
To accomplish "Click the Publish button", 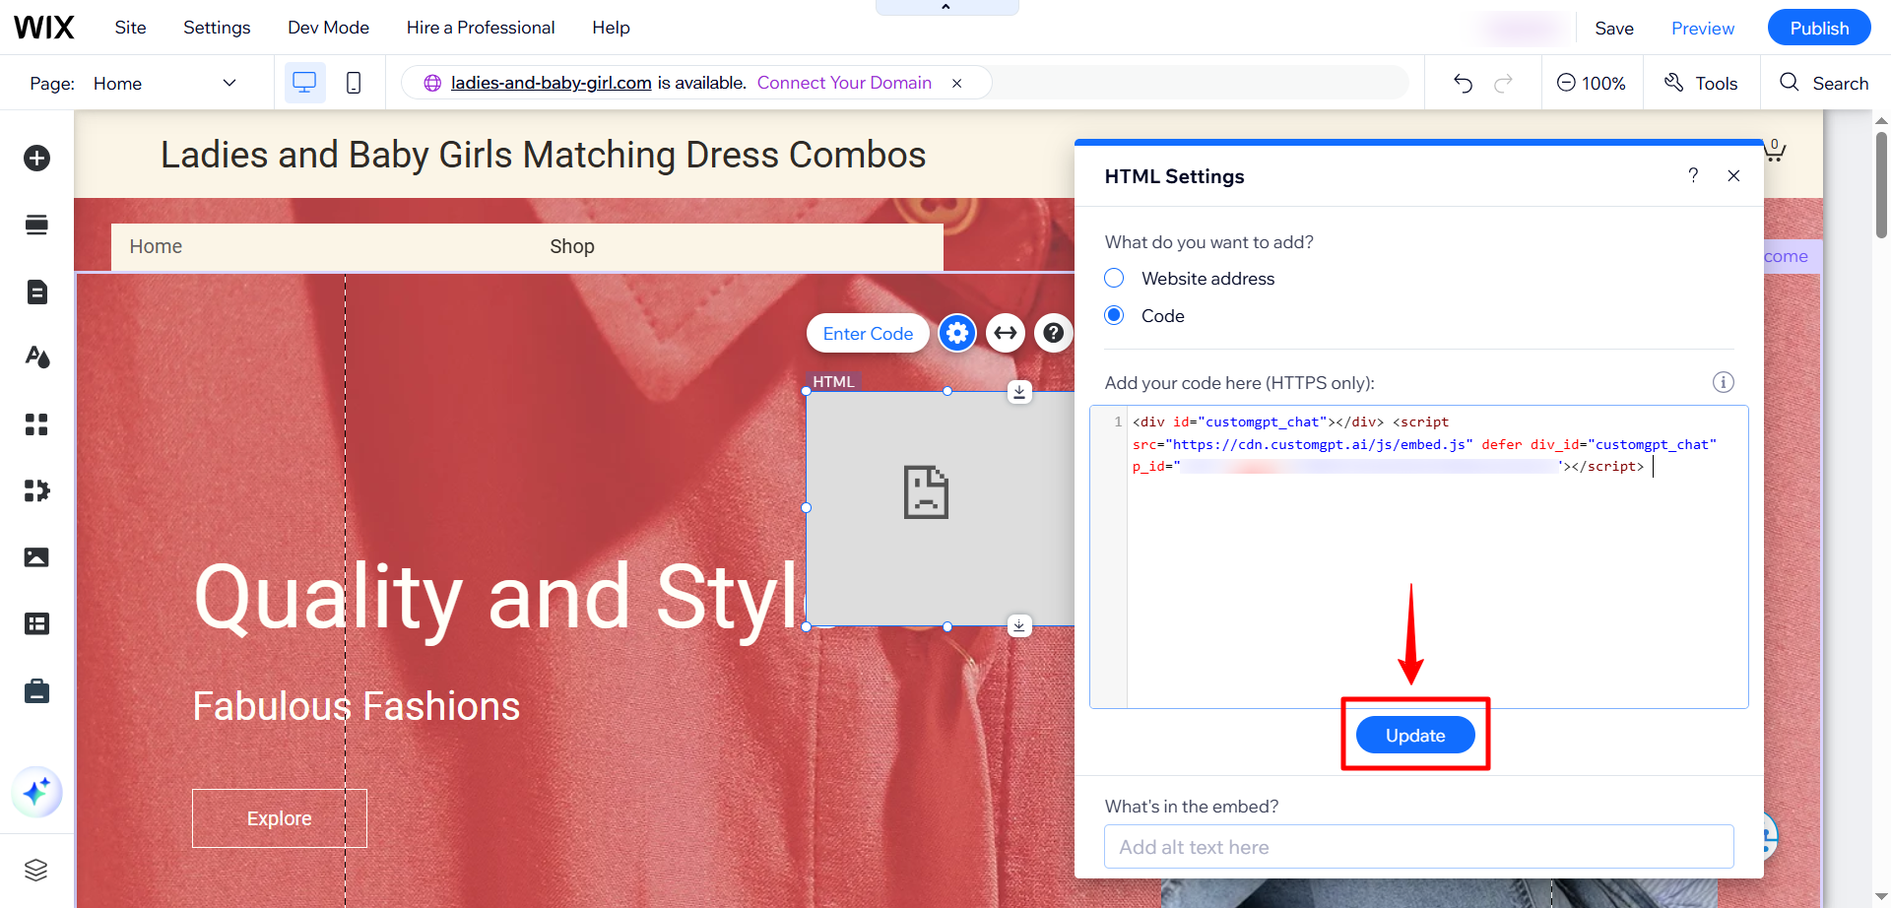I will (1819, 28).
